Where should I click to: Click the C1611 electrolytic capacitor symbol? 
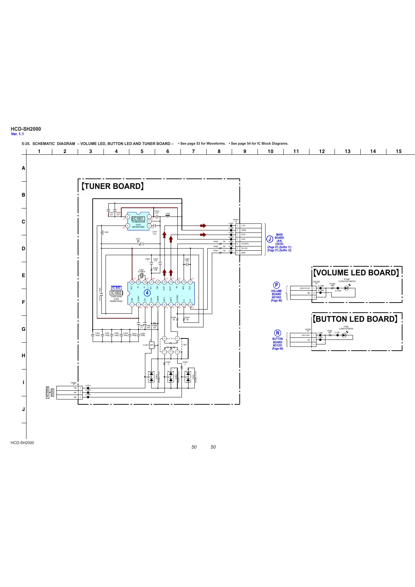[142, 244]
